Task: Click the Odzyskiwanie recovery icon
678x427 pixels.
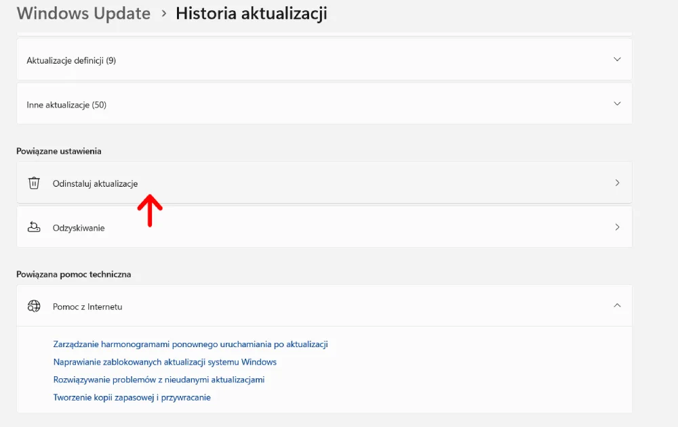Action: point(34,227)
